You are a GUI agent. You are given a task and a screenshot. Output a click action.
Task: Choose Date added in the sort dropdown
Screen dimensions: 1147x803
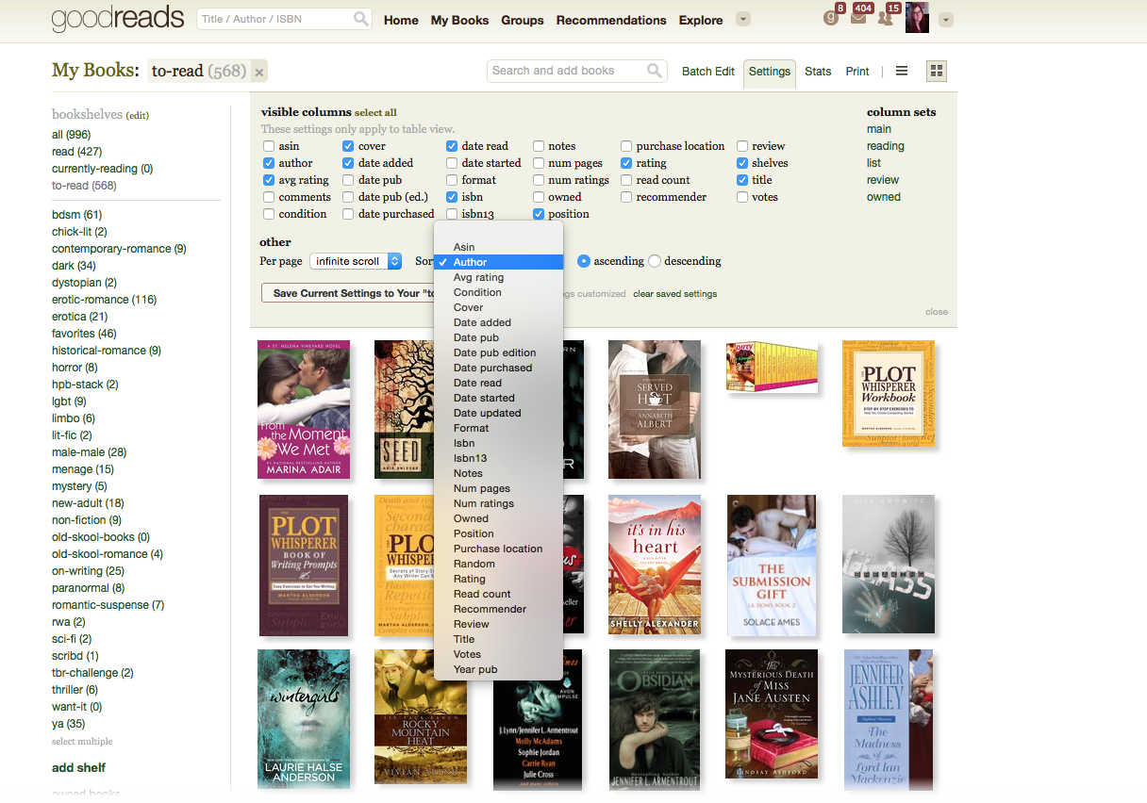(x=498, y=322)
